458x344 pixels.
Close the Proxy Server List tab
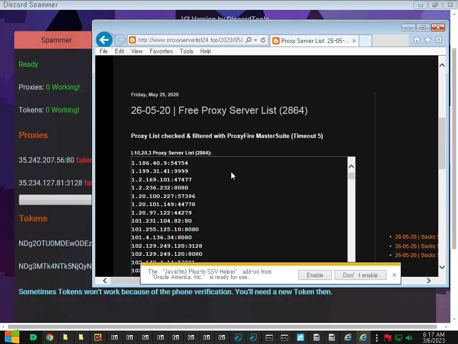tap(354, 41)
